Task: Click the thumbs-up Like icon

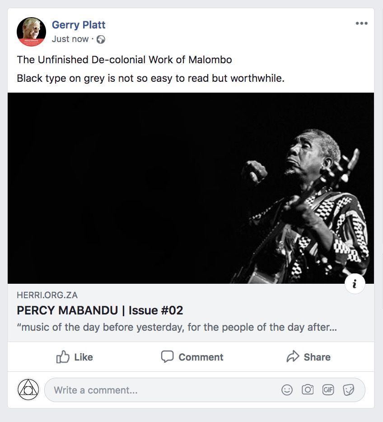Action: pyautogui.click(x=63, y=357)
